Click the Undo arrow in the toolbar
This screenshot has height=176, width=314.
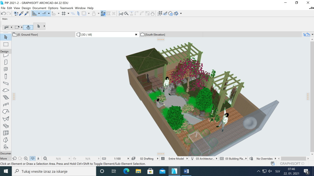coord(3,13)
